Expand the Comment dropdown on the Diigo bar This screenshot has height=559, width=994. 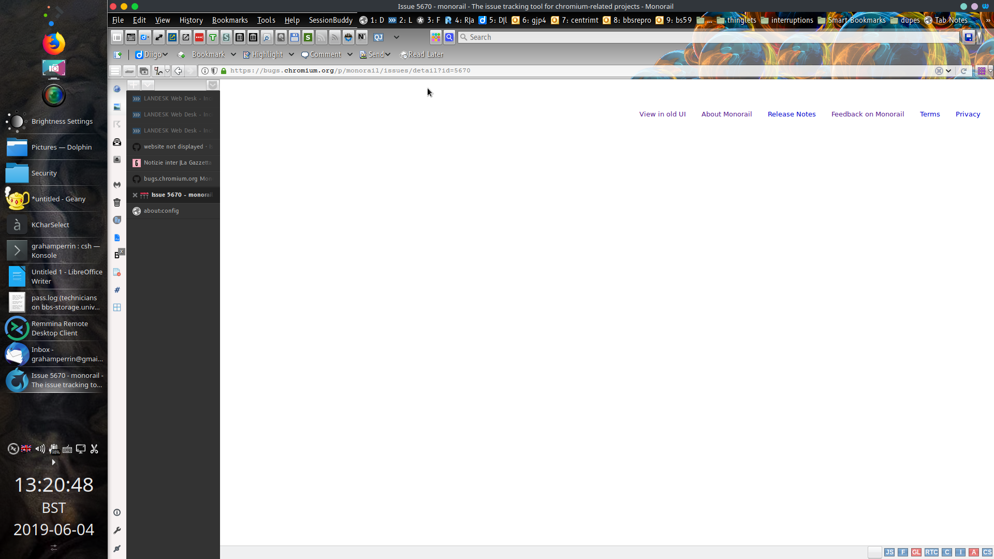pyautogui.click(x=350, y=54)
